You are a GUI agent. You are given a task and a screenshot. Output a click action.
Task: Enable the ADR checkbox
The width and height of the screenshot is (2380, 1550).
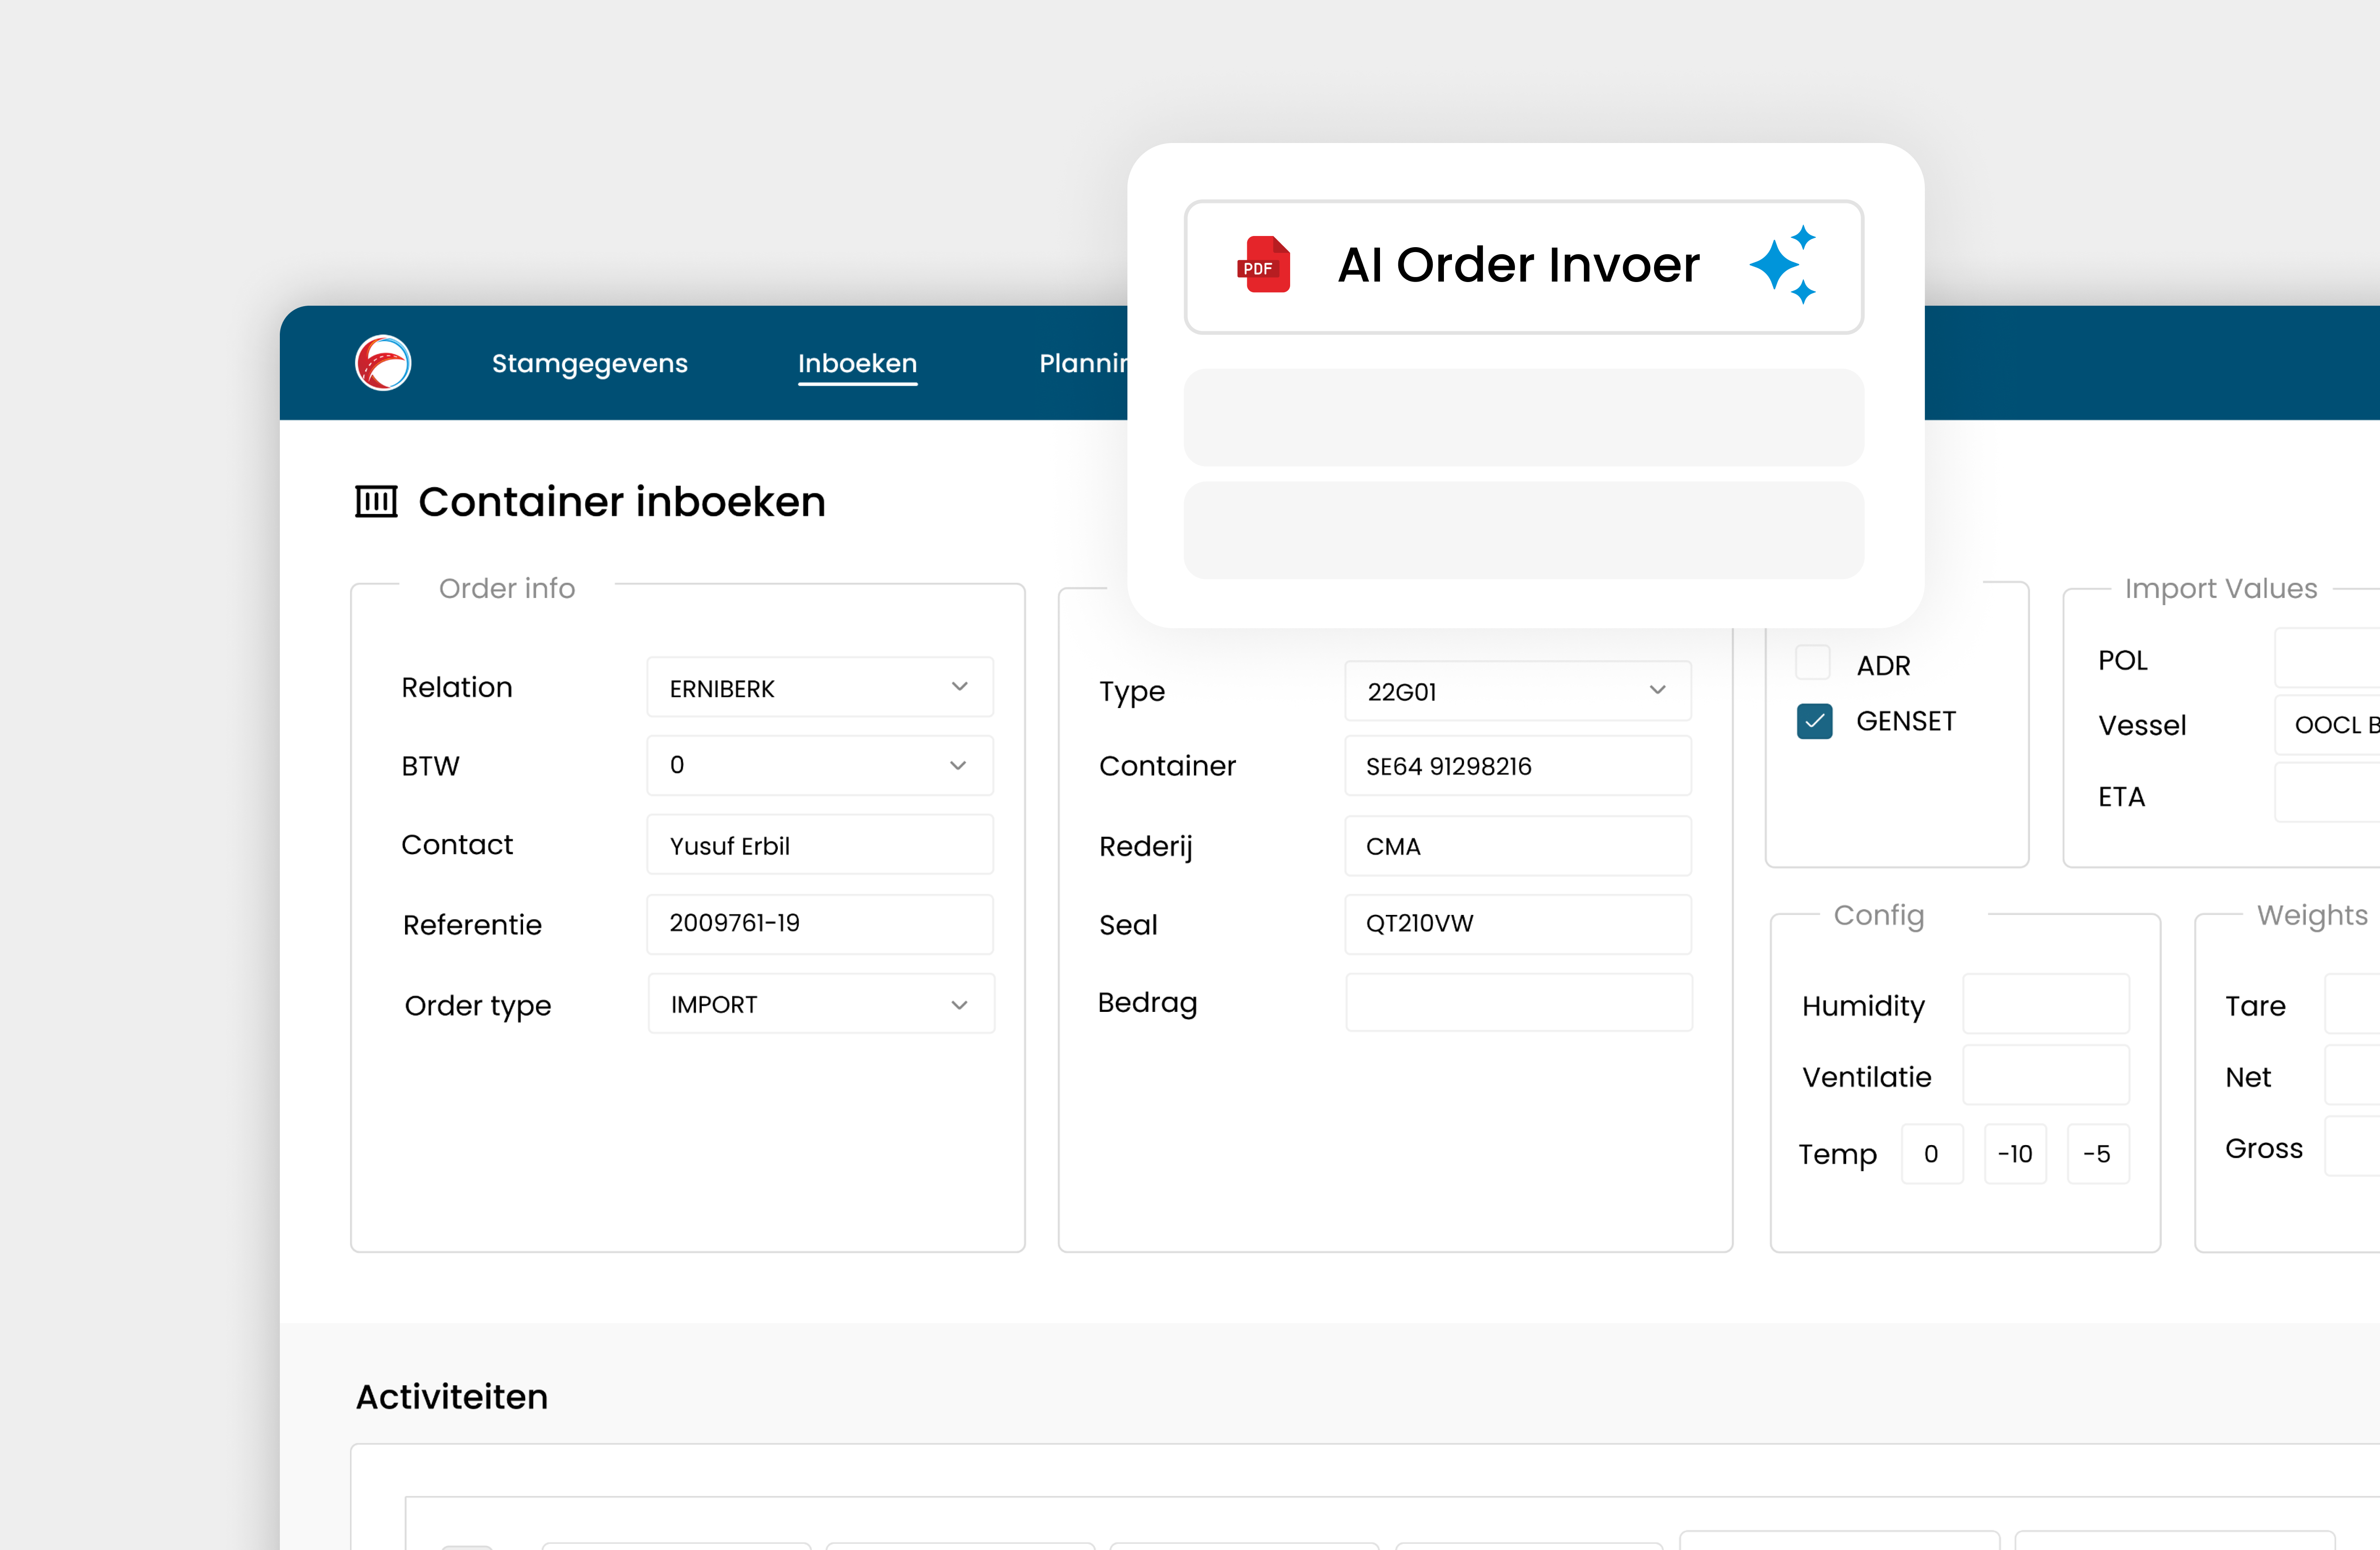pyautogui.click(x=1813, y=663)
